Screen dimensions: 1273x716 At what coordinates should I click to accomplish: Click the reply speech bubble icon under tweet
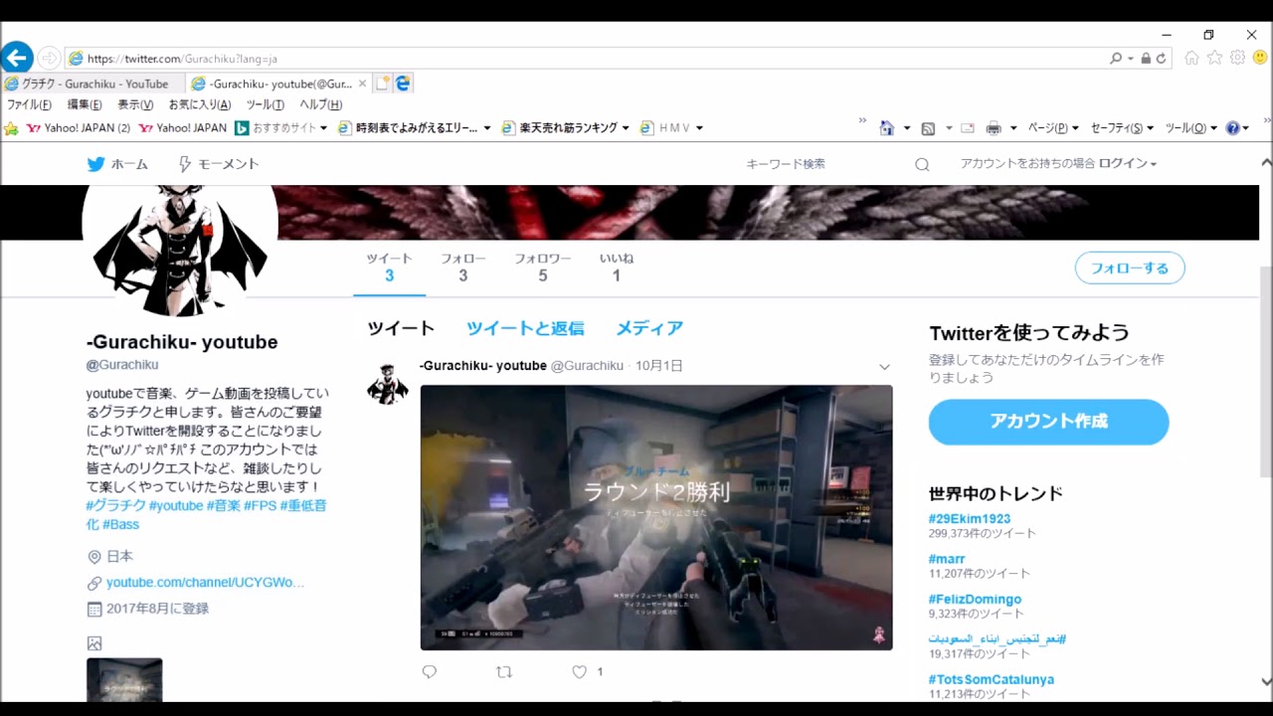[430, 672]
